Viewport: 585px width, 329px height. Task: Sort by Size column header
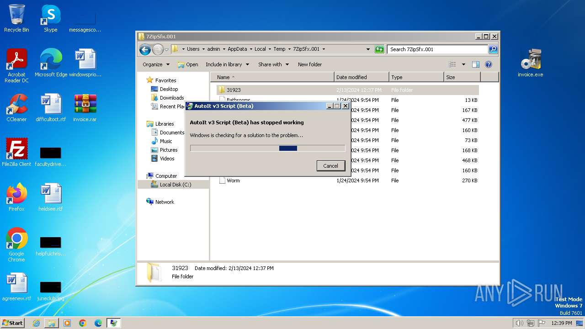point(462,77)
